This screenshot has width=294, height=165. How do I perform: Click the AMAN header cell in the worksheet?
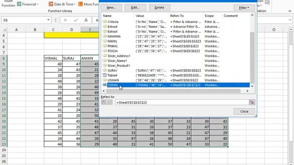click(90, 58)
